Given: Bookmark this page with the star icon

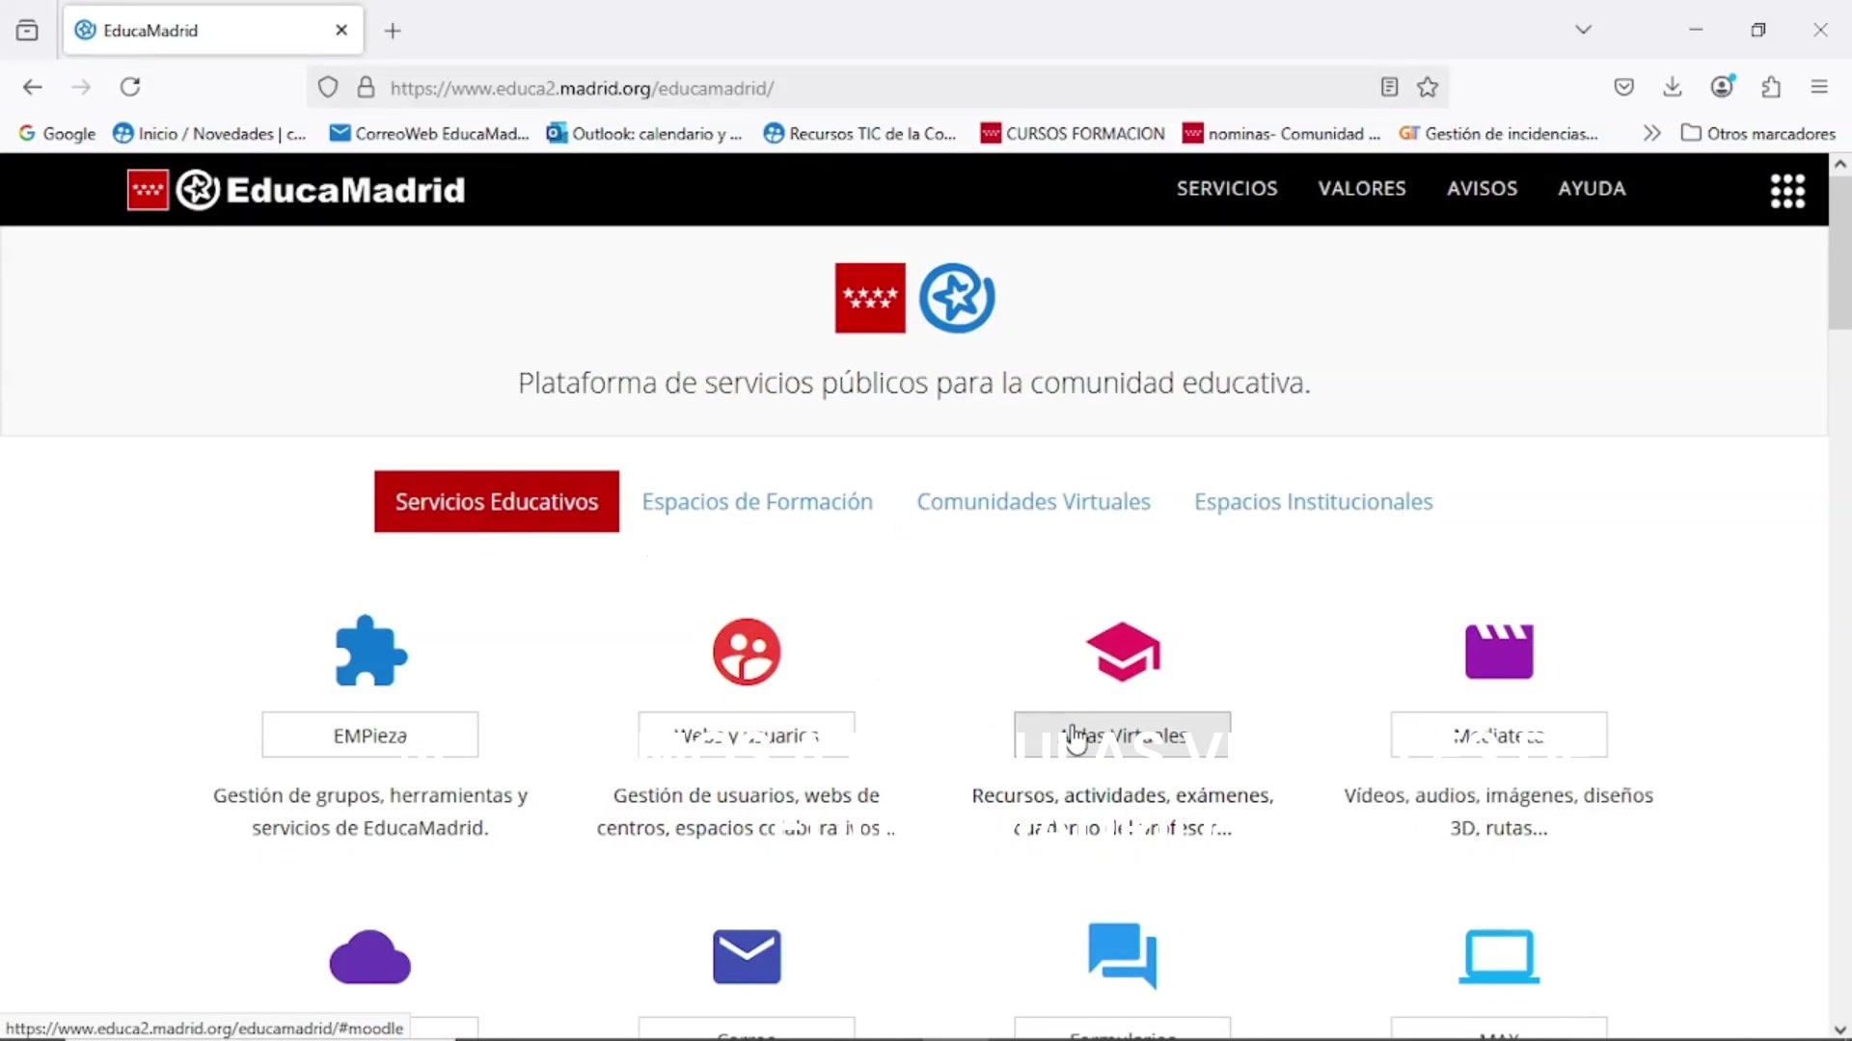Looking at the screenshot, I should [x=1428, y=88].
